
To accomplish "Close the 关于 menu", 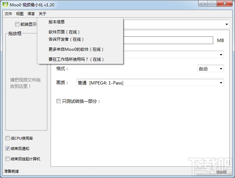I will (43, 14).
